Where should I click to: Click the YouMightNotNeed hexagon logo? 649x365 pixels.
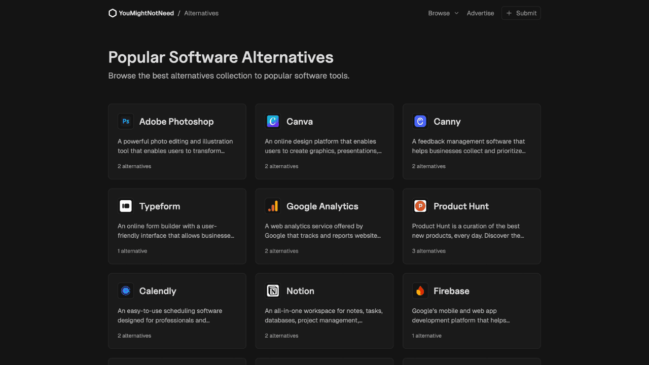point(113,13)
